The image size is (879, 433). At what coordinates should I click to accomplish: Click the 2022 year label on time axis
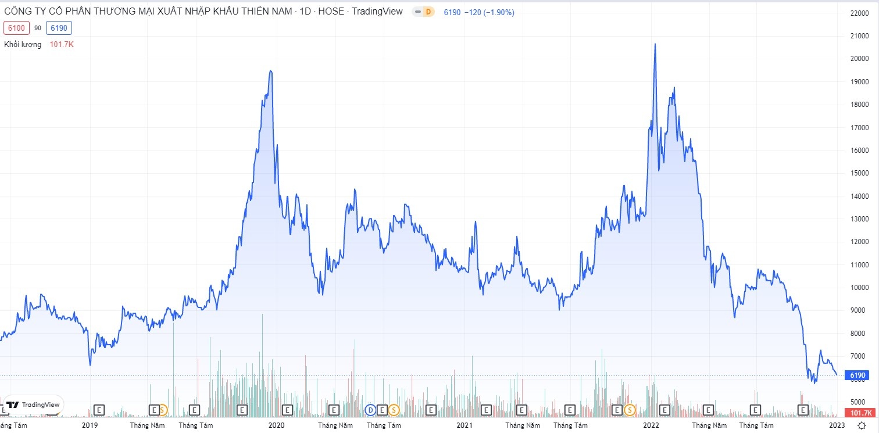point(653,425)
